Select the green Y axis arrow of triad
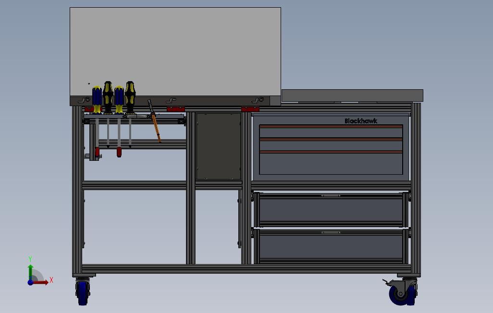493x313 pixels. (30, 272)
